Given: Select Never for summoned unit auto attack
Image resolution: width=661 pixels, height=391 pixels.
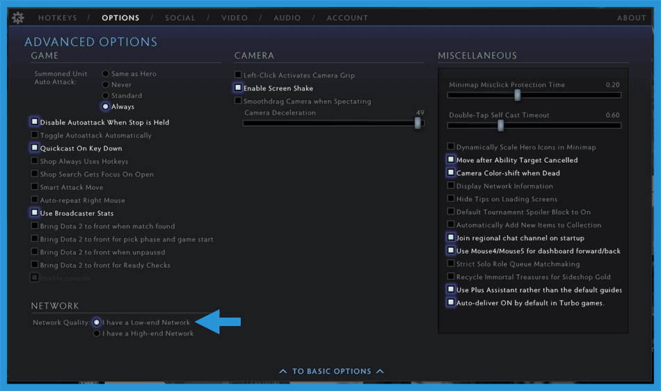Looking at the screenshot, I should click(x=105, y=85).
